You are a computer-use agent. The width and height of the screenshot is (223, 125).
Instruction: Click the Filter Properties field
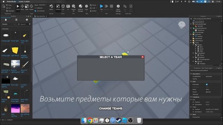pos(206,70)
